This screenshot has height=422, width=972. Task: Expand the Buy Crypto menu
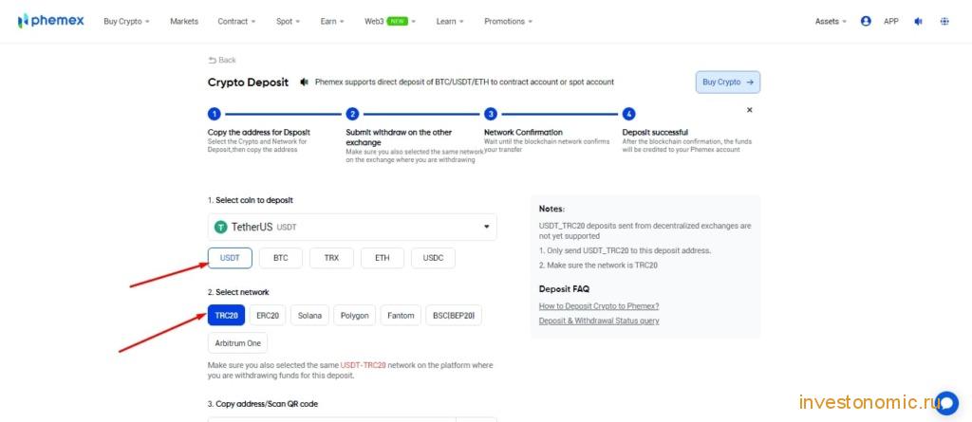click(126, 21)
